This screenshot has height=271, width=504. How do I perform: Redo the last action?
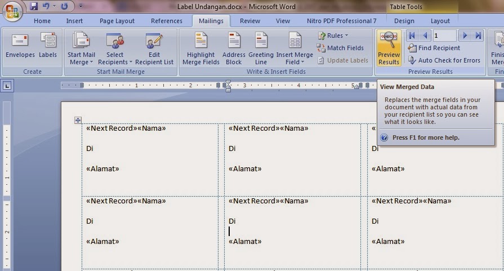click(64, 6)
